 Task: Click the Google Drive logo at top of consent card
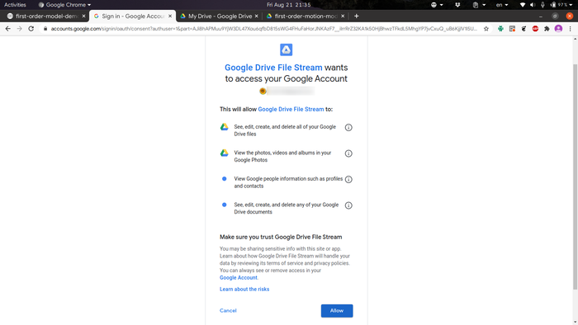tap(286, 49)
